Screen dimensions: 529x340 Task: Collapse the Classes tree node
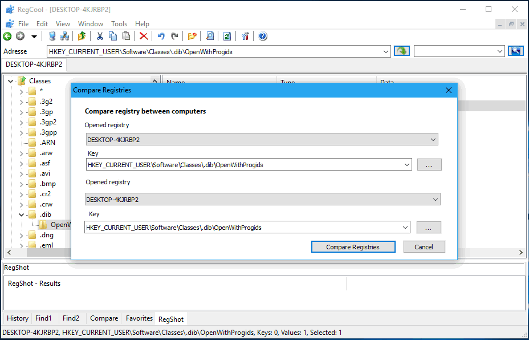[11, 81]
